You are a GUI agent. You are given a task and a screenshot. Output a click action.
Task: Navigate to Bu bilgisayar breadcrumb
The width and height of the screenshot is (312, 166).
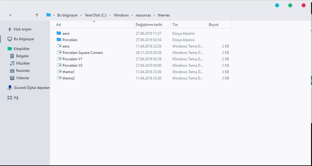click(x=68, y=15)
